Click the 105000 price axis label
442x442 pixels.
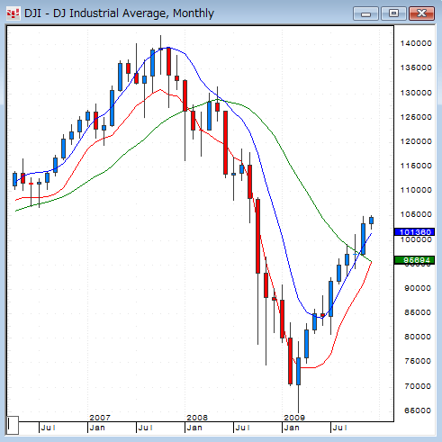[416, 214]
